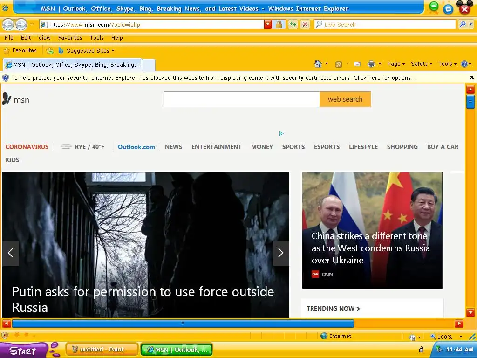Click the blue Help question mark icon
The width and height of the screenshot is (477, 358).
[x=464, y=64]
